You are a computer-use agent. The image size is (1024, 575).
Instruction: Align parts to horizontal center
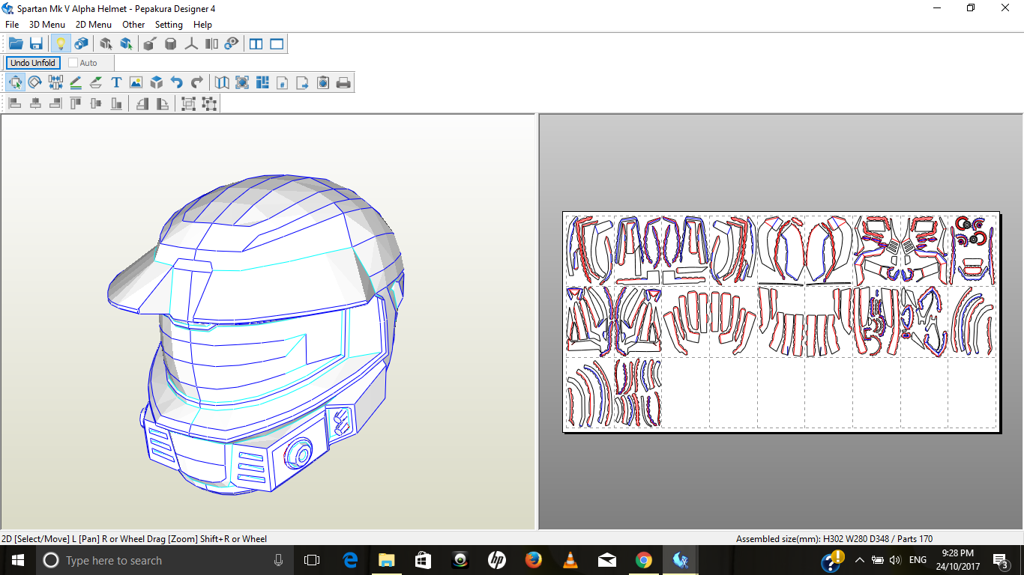point(35,103)
